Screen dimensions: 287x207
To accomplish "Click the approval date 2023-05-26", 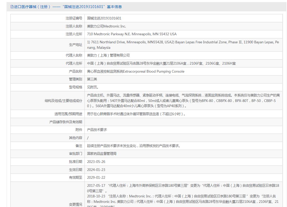I will pos(96,162).
